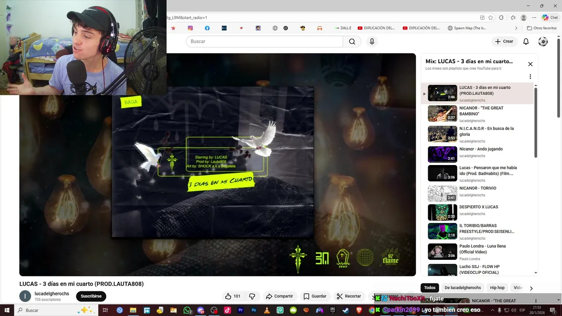
Task: Open browser extensions puzzle icon
Action: coord(501,18)
